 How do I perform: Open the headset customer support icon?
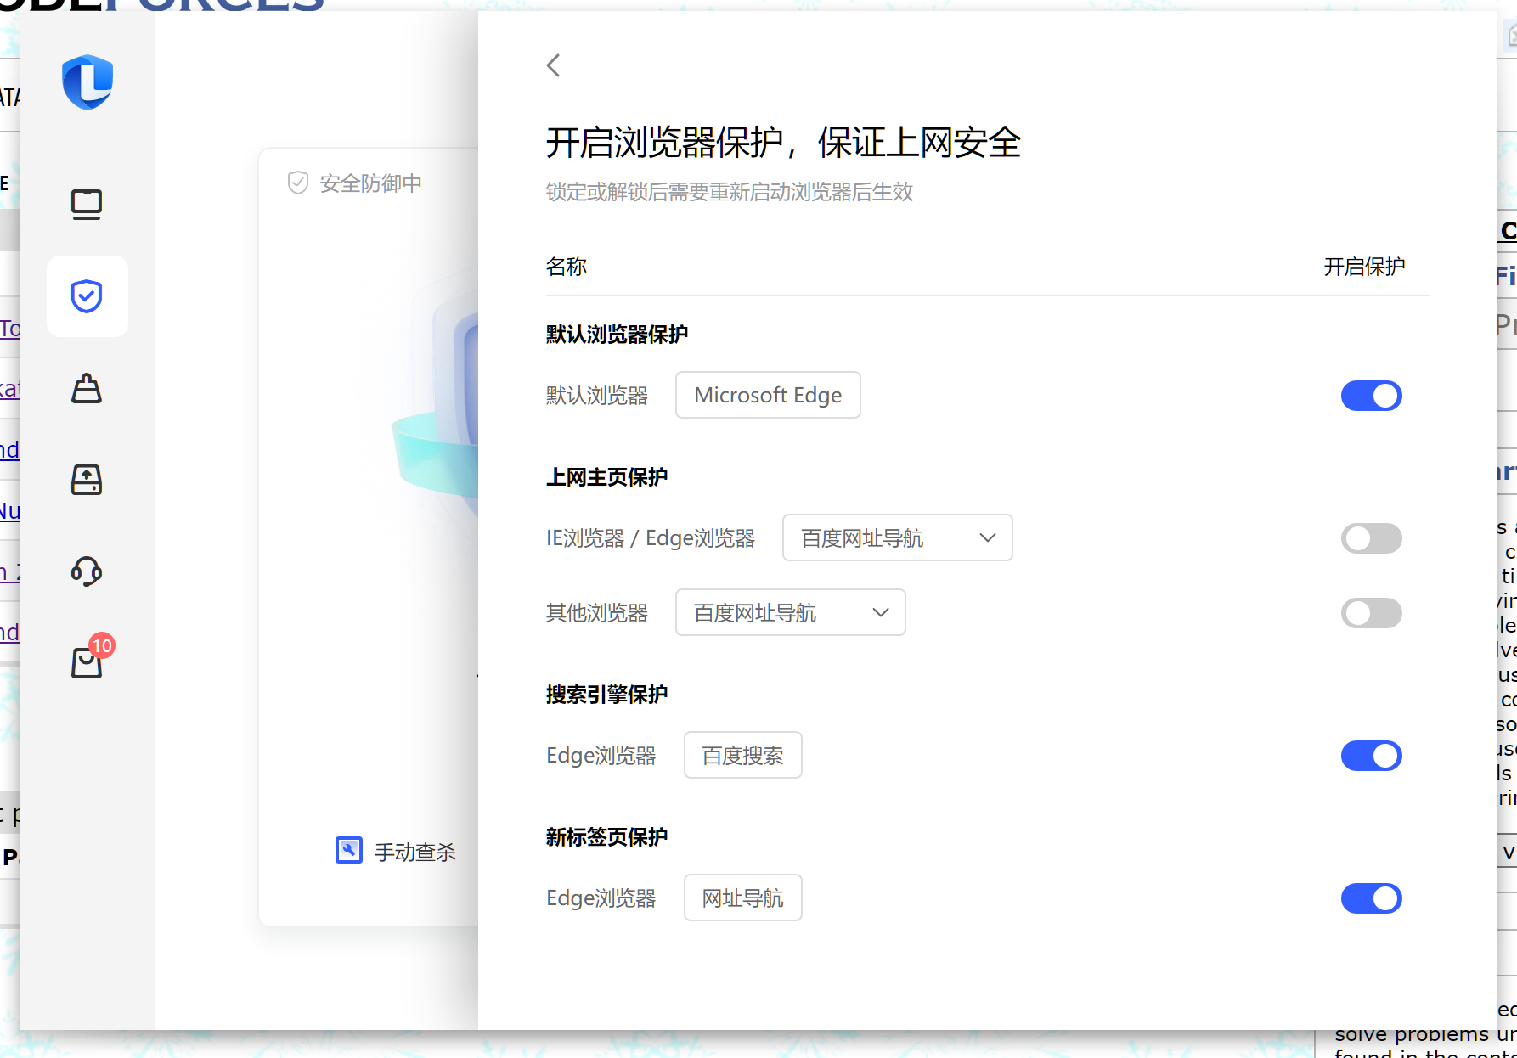[87, 571]
